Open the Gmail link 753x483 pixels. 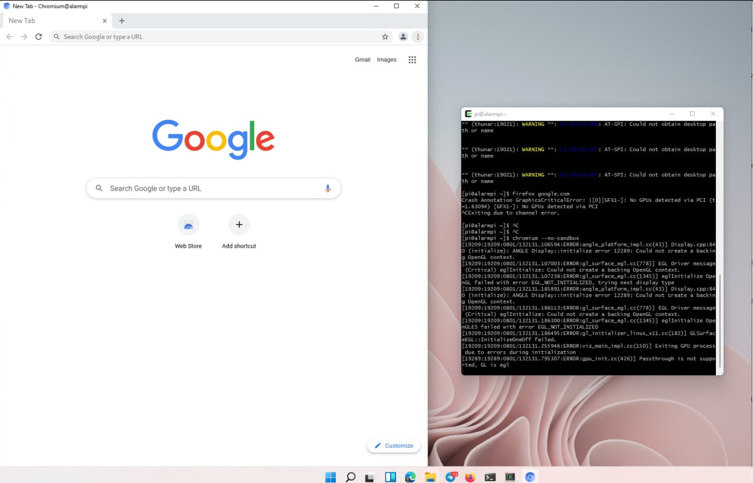[x=362, y=59]
